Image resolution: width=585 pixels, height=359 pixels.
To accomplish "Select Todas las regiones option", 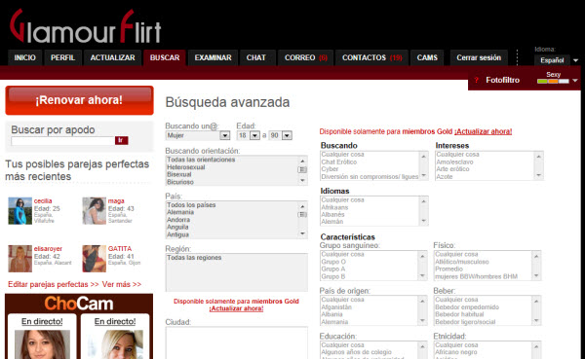I will 194,258.
